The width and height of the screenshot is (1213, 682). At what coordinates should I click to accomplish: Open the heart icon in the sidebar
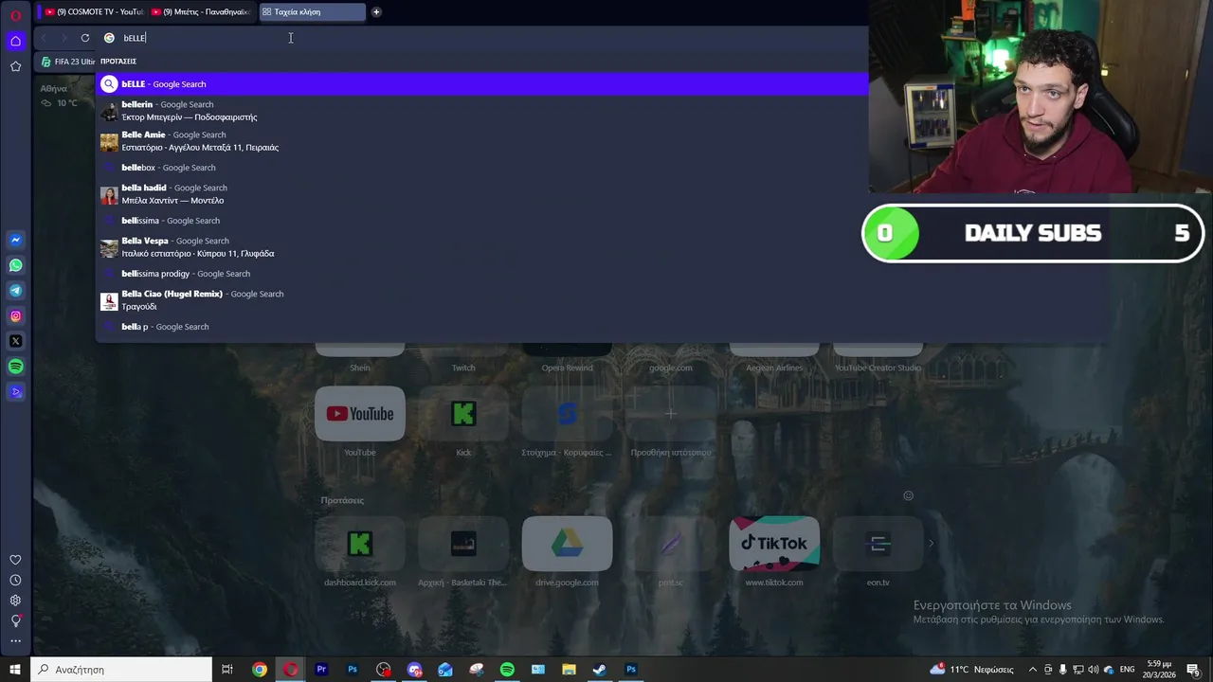(x=15, y=560)
